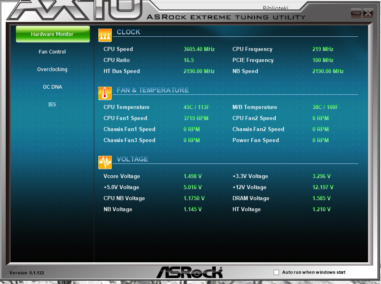The height and width of the screenshot is (284, 381).
Task: Click the Chassis Fan3 Speed value
Action: 192,140
